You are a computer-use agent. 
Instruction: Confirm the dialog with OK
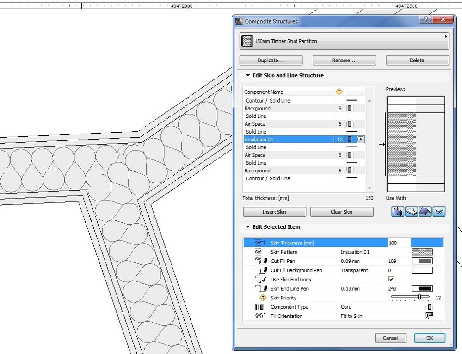pos(430,338)
